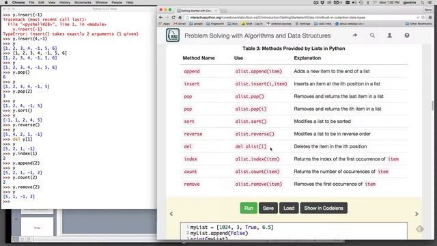Click the Save button
The width and height of the screenshot is (437, 246).
click(x=268, y=208)
